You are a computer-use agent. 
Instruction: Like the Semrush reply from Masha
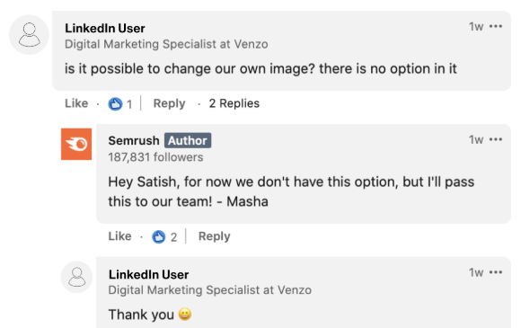click(x=119, y=236)
